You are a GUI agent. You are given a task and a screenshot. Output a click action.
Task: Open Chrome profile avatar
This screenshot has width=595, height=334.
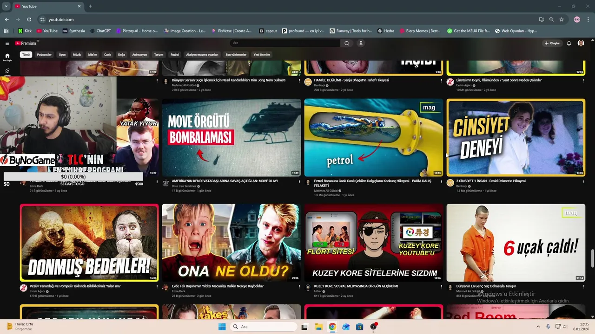[577, 19]
